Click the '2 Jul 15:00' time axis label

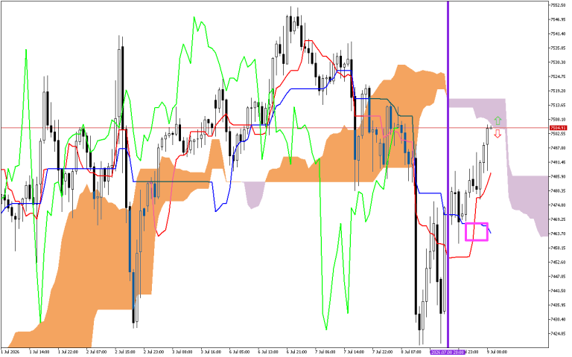click(125, 353)
